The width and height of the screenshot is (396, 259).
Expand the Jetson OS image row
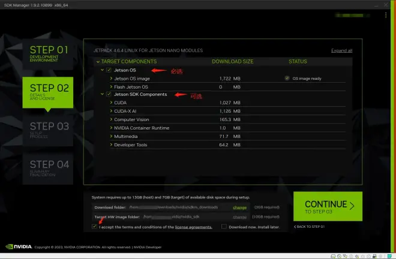(111, 79)
